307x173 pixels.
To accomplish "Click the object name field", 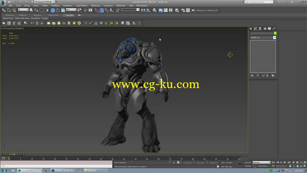I will click(262, 33).
